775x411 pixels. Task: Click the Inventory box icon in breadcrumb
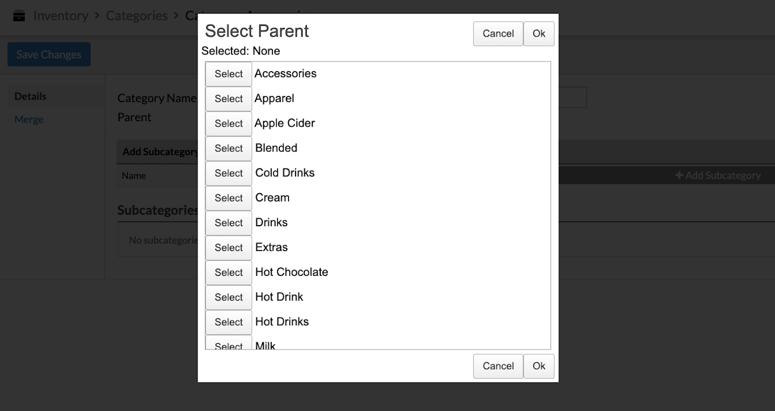pyautogui.click(x=19, y=16)
